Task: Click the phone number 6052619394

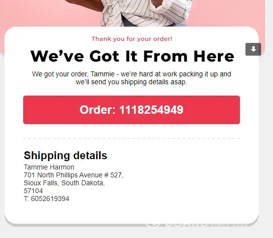Action: [x=50, y=199]
